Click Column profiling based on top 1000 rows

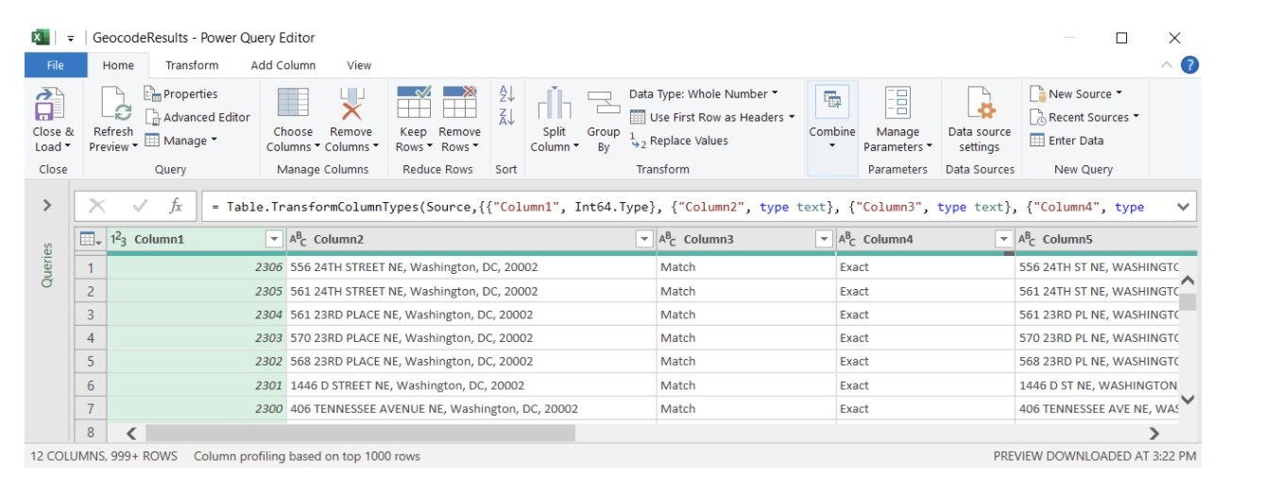click(307, 456)
